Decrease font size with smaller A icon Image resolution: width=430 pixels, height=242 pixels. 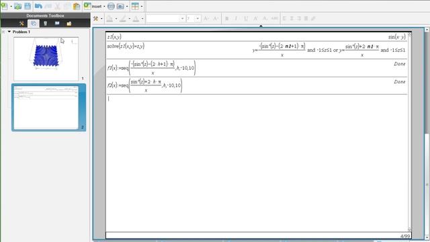(216, 19)
